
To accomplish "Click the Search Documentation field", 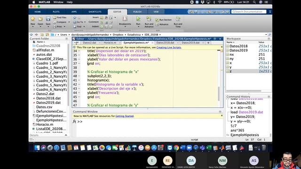I will click(x=249, y=12).
